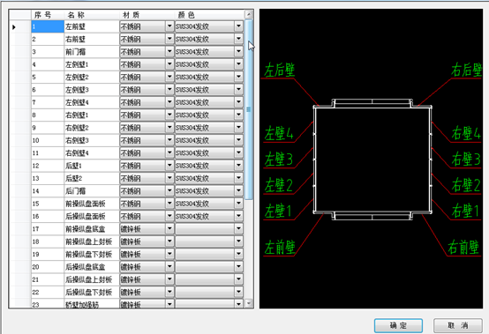Click the 左后壁 label in diagram

pos(279,70)
